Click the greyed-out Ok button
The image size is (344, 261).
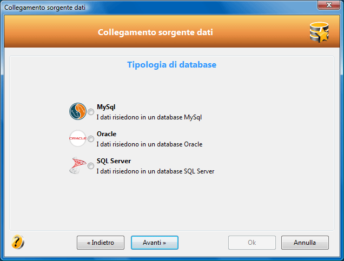coord(252,243)
